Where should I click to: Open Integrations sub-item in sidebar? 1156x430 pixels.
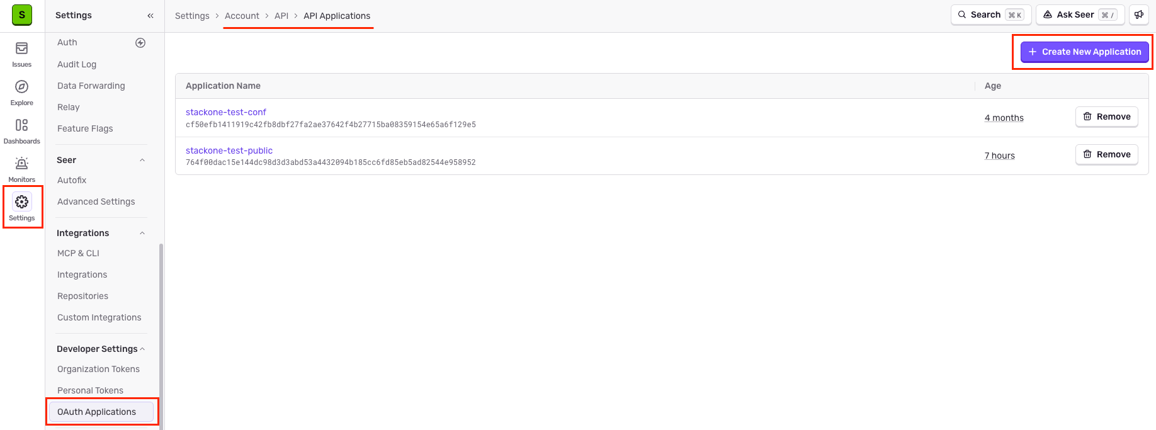tap(82, 274)
